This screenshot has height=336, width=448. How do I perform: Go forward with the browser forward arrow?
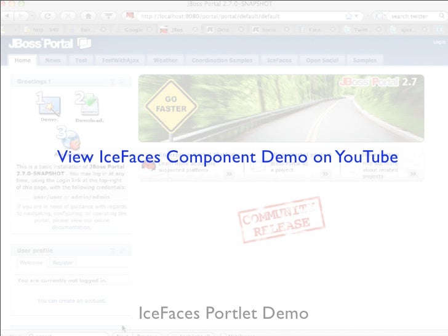(x=20, y=16)
